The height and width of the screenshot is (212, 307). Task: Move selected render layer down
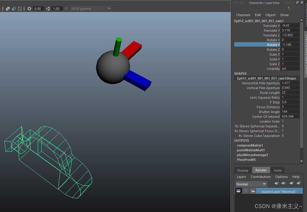point(284,183)
